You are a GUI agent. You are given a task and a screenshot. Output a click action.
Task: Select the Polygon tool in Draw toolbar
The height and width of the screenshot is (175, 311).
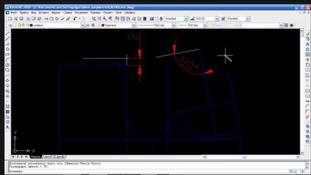click(x=7, y=49)
